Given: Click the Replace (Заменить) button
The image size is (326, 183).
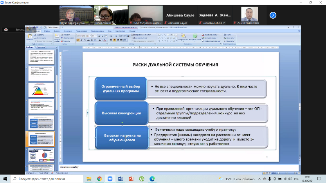Looking at the screenshot, I should (x=231, y=38).
